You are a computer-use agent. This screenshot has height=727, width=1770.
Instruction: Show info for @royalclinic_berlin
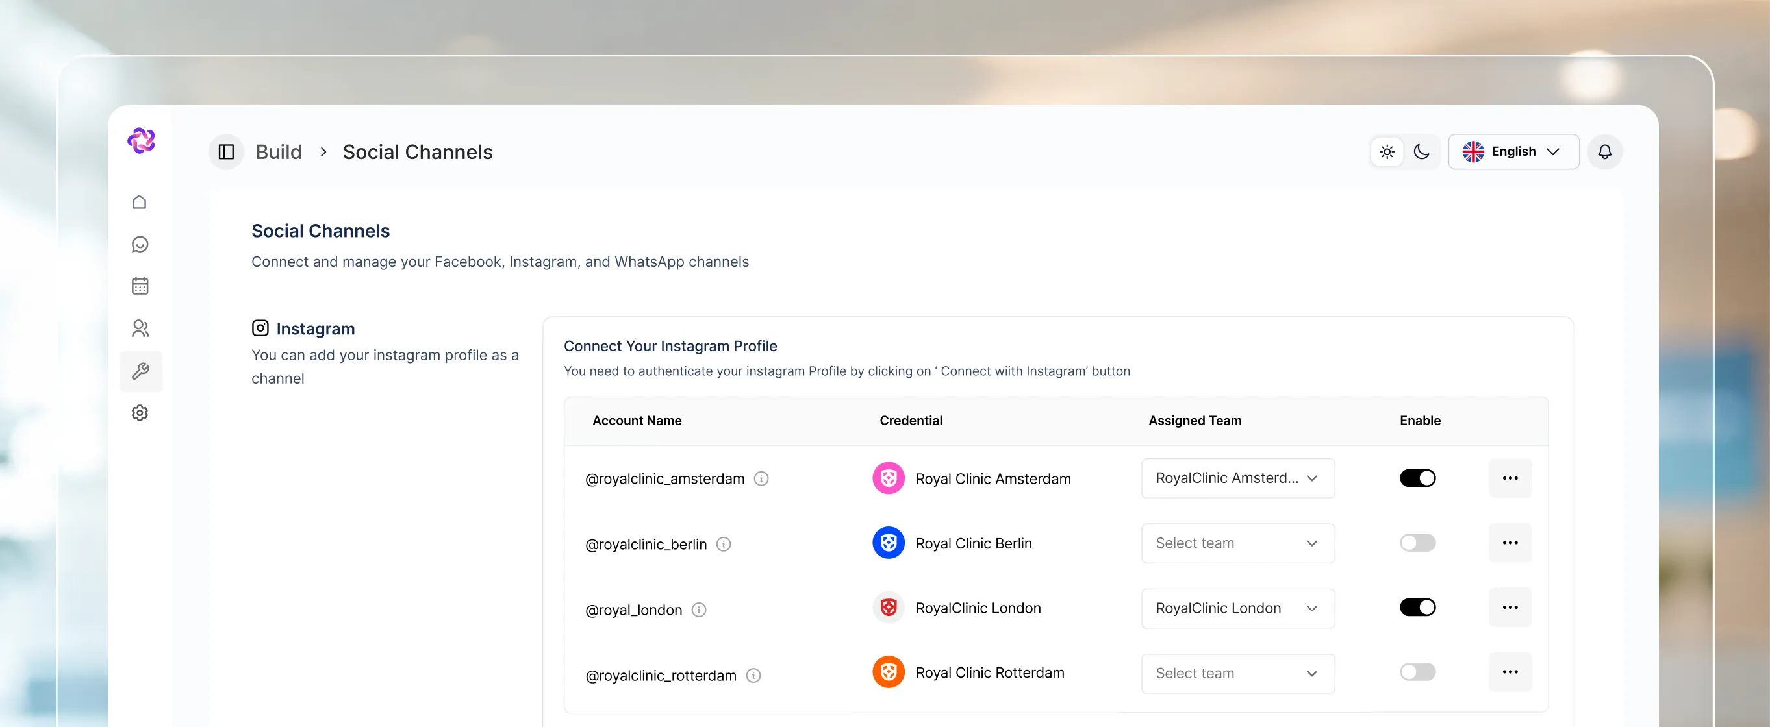(x=724, y=545)
